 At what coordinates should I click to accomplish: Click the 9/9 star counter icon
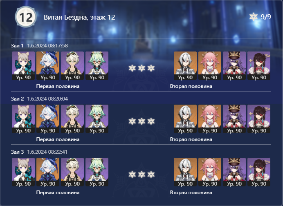[x=254, y=17]
